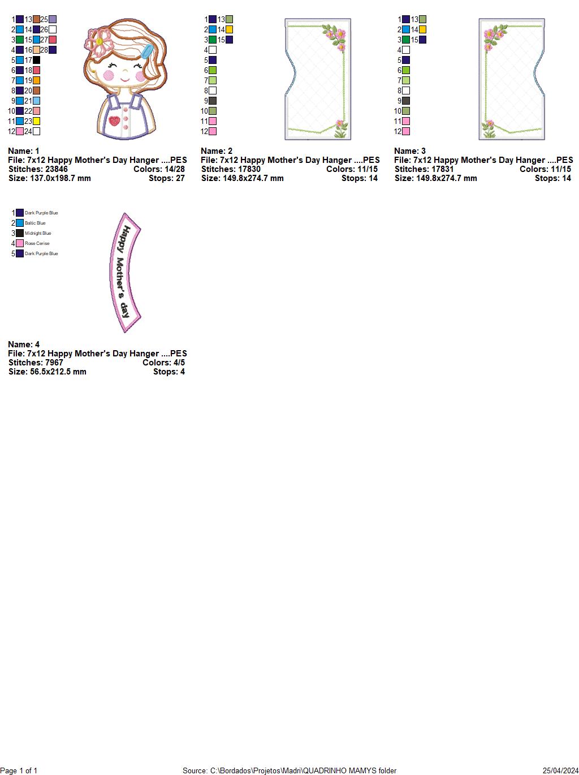The width and height of the screenshot is (579, 775).
Task: Select 'Size: 137.0x198.7 mm' text
Action: point(50,178)
